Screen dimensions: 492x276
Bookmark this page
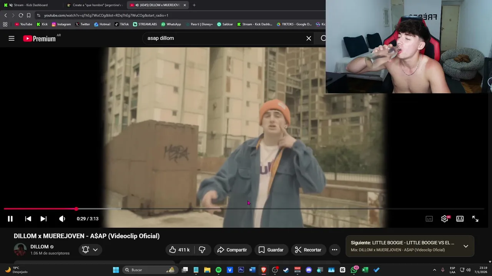tap(28, 15)
